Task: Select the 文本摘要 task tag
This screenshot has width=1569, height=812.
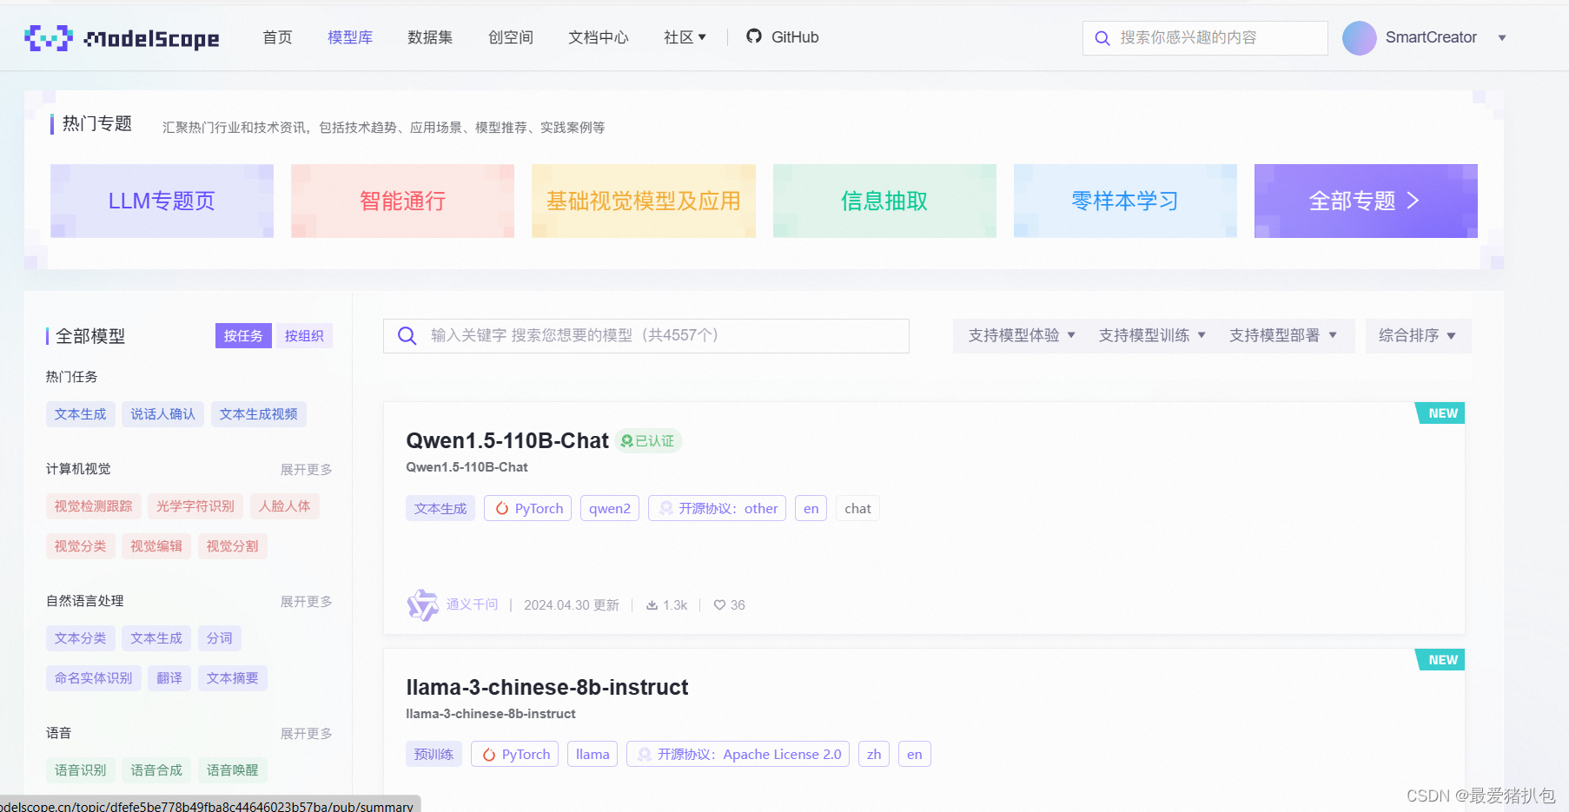Action: click(233, 678)
